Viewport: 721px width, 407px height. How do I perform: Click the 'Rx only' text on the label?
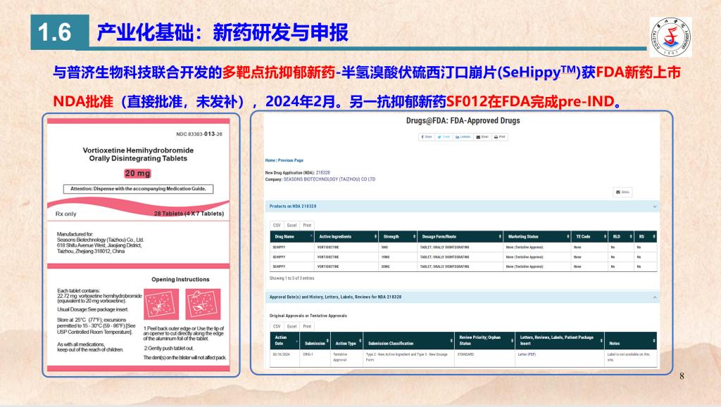[65, 214]
